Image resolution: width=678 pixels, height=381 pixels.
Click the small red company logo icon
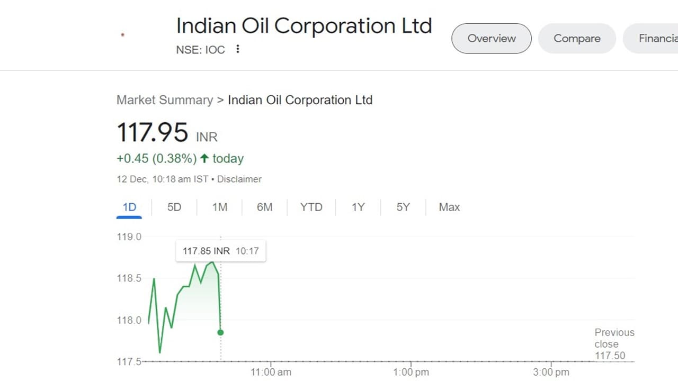coord(123,35)
